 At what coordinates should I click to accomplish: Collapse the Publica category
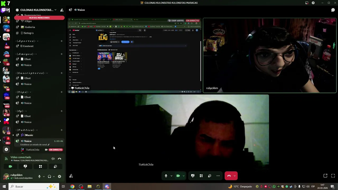26,130
